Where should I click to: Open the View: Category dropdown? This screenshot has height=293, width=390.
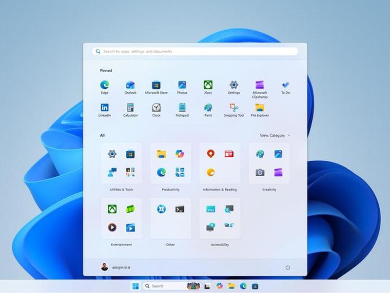275,135
